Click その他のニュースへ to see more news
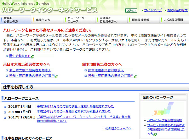The image size is (189, 140). tap(118, 128)
